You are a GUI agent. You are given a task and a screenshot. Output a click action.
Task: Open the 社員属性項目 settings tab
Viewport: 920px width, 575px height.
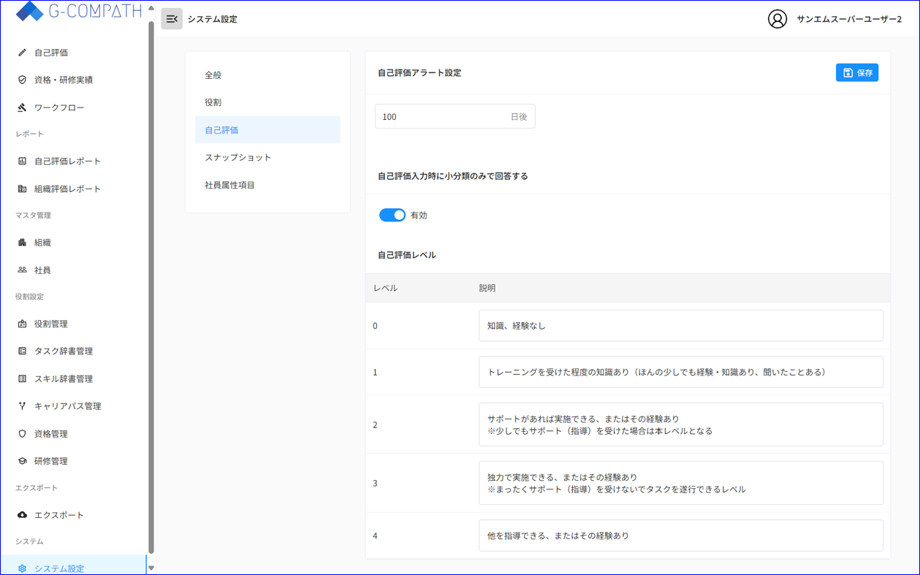click(267, 185)
